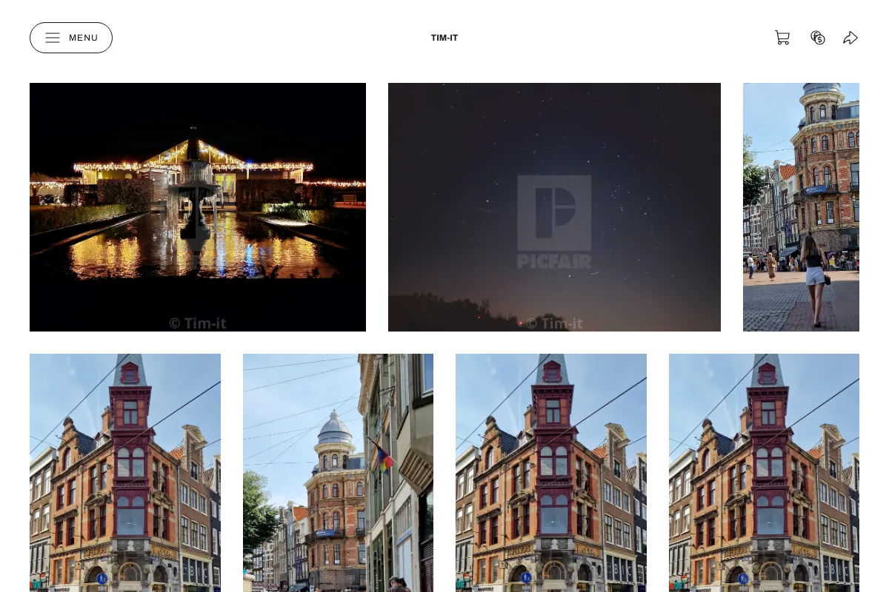Open the third bottom-row red tower building photo
The height and width of the screenshot is (592, 889).
point(551,473)
